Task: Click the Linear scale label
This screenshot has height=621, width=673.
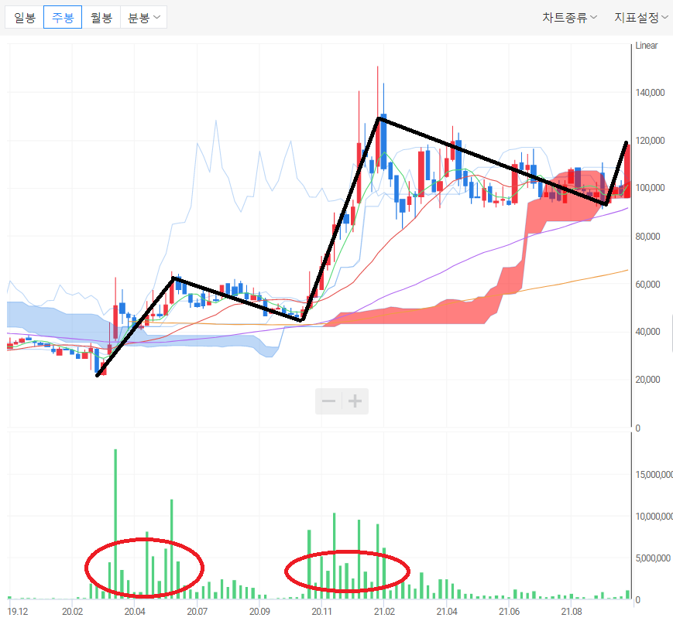Action: (x=647, y=46)
